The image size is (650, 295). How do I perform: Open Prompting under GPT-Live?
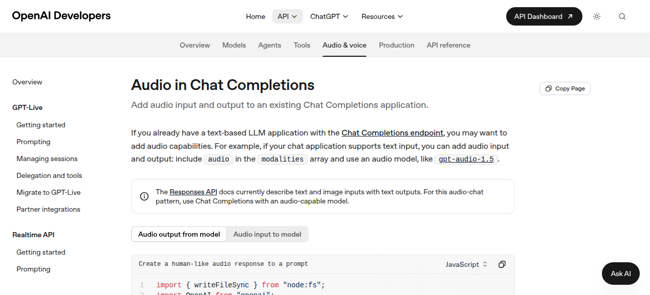point(33,142)
